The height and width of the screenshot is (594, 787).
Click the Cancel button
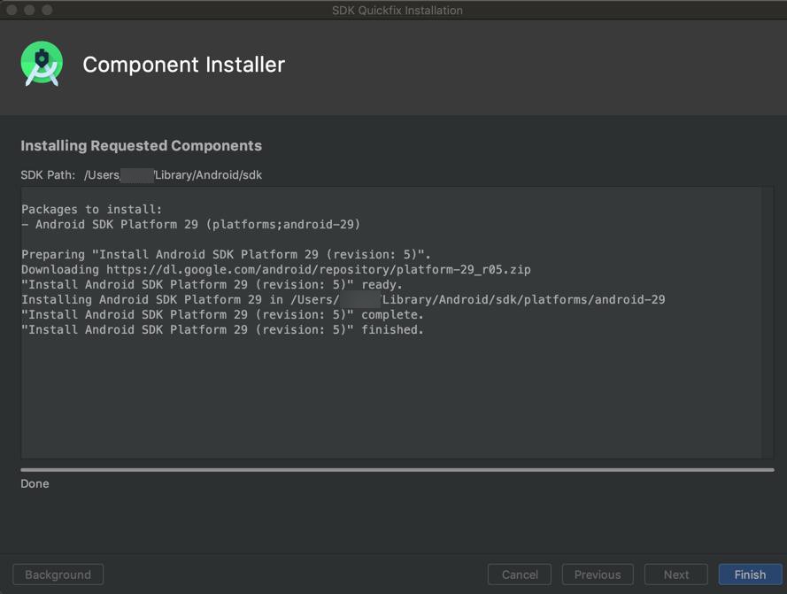pyautogui.click(x=520, y=575)
